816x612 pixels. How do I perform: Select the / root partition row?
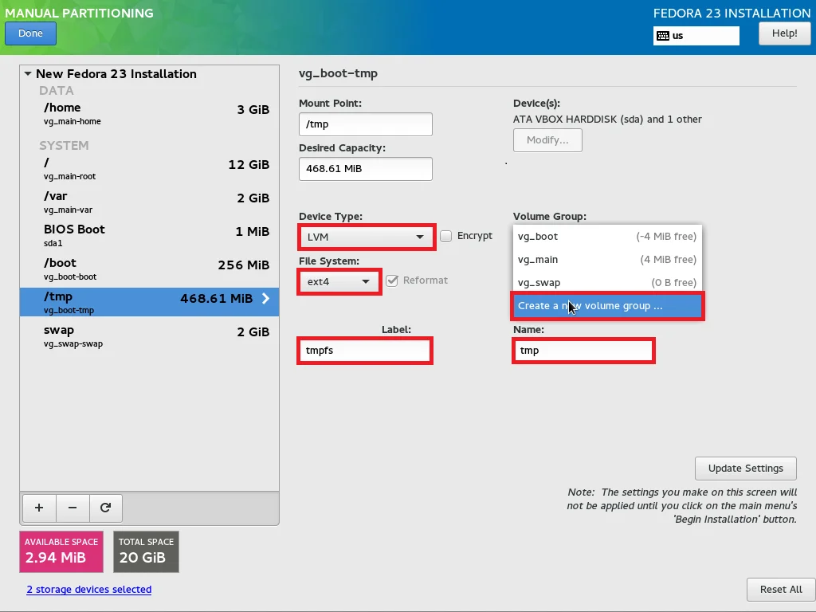(149, 169)
